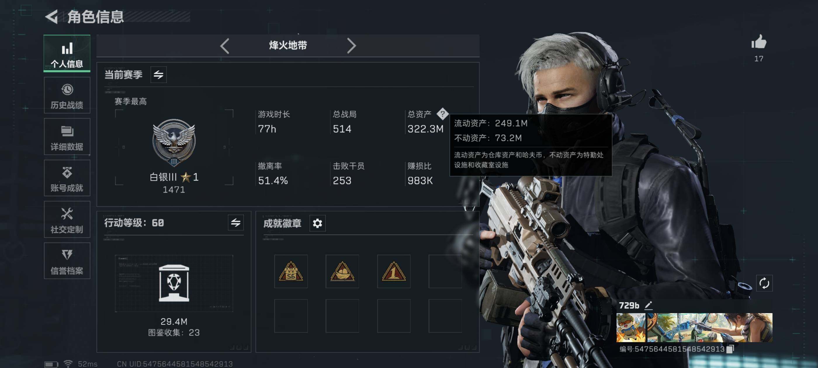Toggle season view beside 当前赛季
818x368 pixels.
tap(158, 74)
